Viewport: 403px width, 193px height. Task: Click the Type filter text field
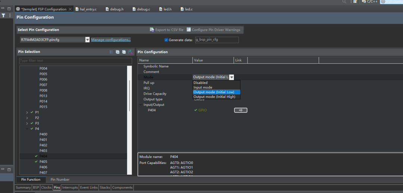coord(75,61)
